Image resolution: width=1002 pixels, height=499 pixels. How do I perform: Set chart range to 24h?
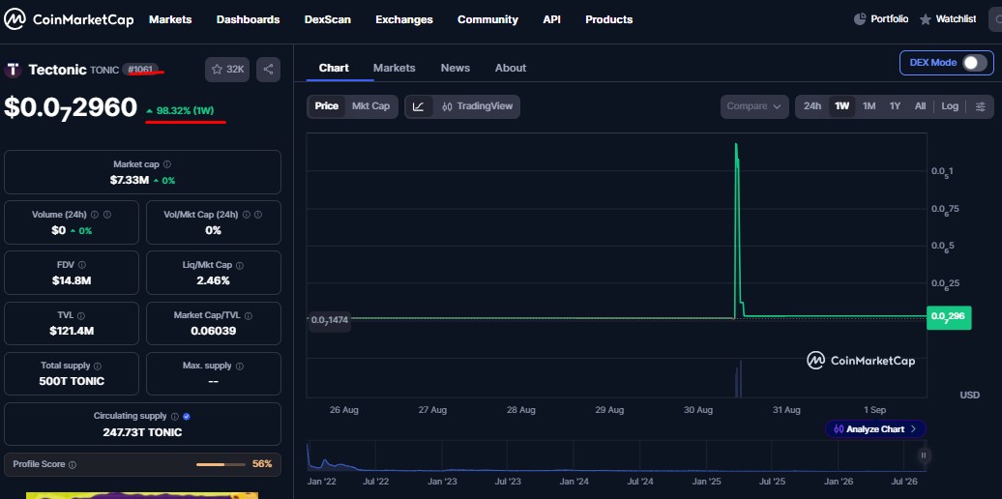[x=812, y=106]
